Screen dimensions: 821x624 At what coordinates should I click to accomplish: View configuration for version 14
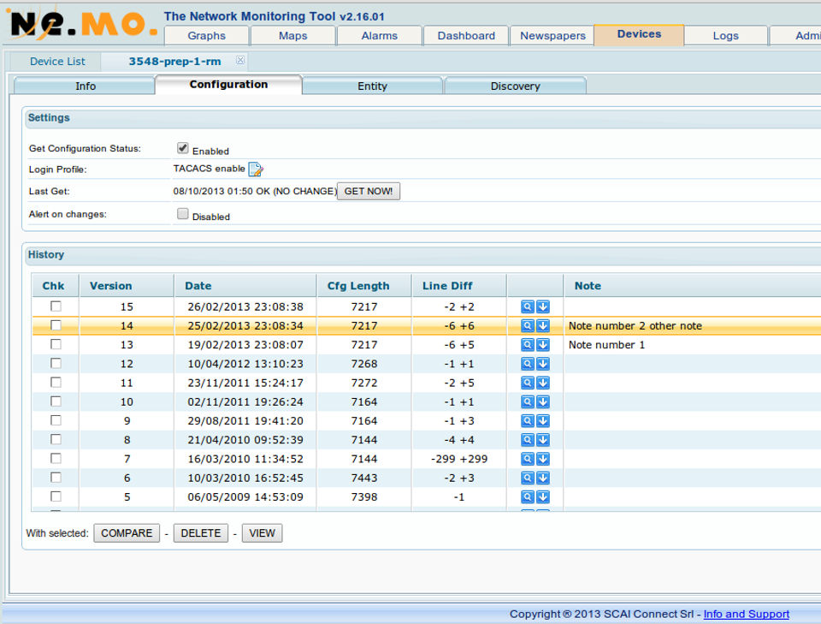(x=528, y=325)
